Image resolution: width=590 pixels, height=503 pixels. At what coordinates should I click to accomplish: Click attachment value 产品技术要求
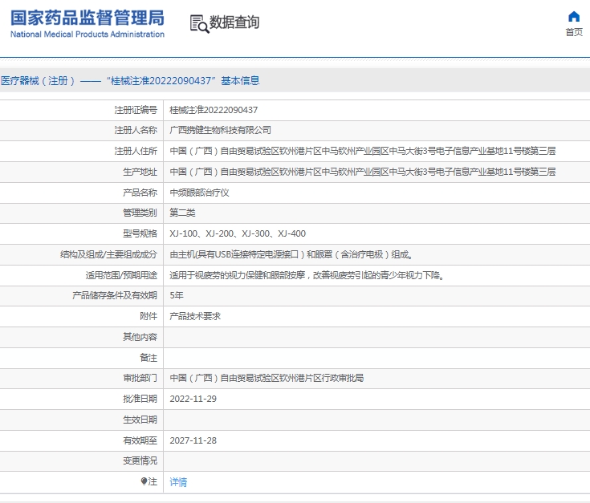click(195, 316)
